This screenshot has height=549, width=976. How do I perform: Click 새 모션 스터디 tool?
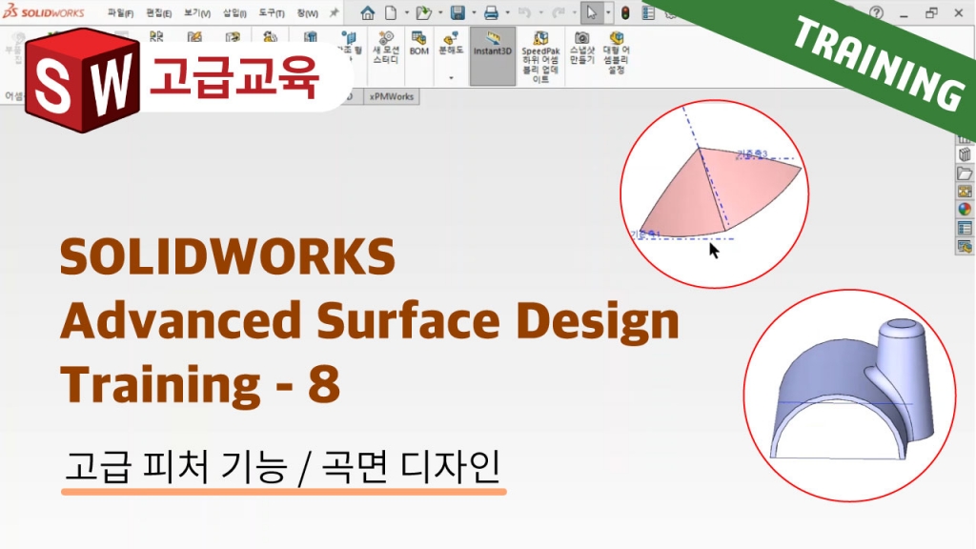tap(386, 48)
